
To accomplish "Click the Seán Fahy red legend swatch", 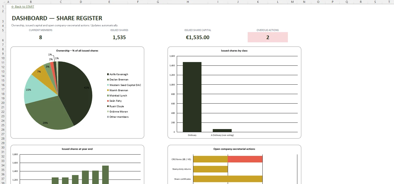I will [108, 101].
